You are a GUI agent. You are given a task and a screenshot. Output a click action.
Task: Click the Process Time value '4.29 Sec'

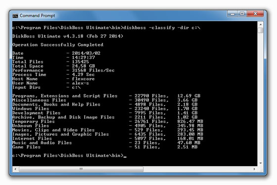pos(83,74)
